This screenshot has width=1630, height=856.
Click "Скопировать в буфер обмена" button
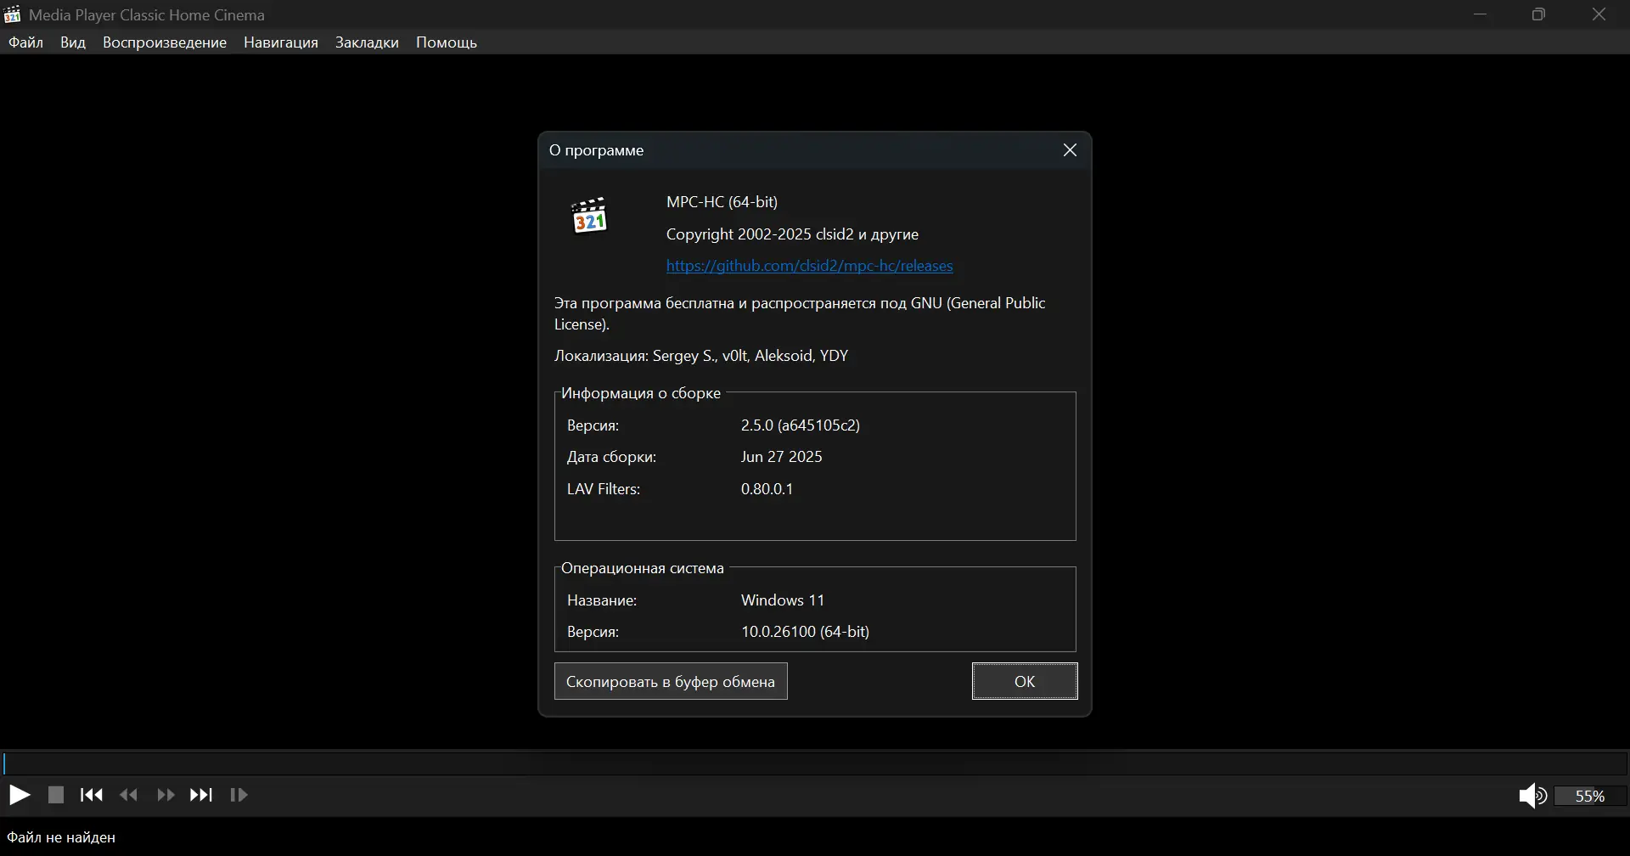click(x=671, y=681)
